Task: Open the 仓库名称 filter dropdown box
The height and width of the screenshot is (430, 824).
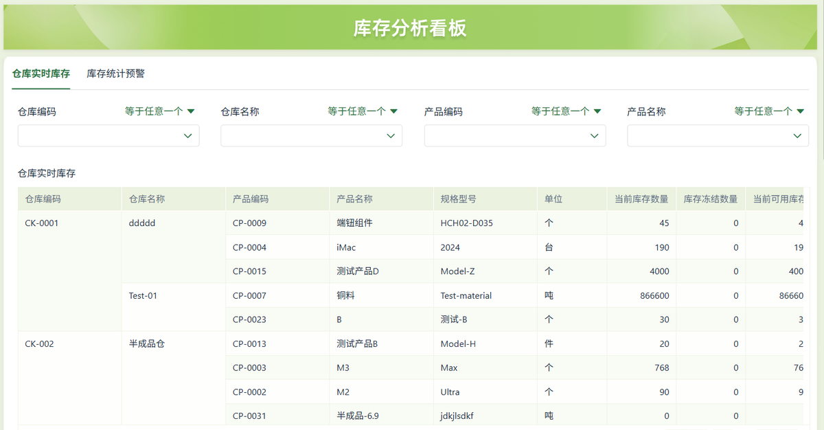Action: (x=311, y=136)
